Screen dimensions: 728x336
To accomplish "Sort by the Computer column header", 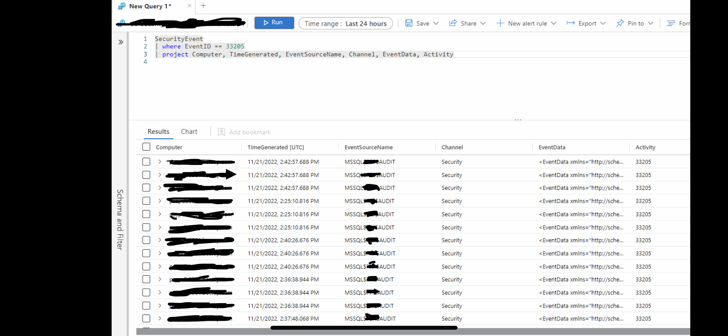I will click(x=169, y=147).
